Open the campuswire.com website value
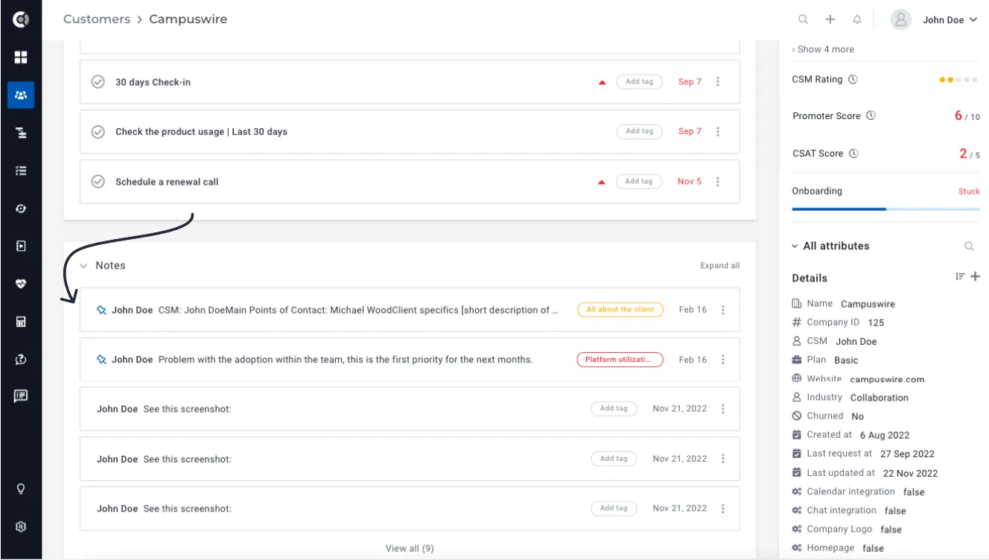The height and width of the screenshot is (560, 989). click(x=887, y=379)
